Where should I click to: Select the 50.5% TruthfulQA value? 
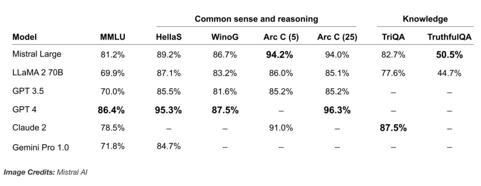pyautogui.click(x=449, y=55)
